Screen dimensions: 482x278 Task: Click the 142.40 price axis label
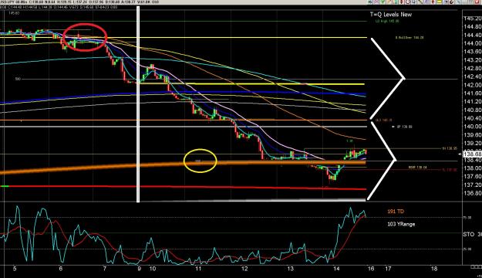(x=473, y=76)
